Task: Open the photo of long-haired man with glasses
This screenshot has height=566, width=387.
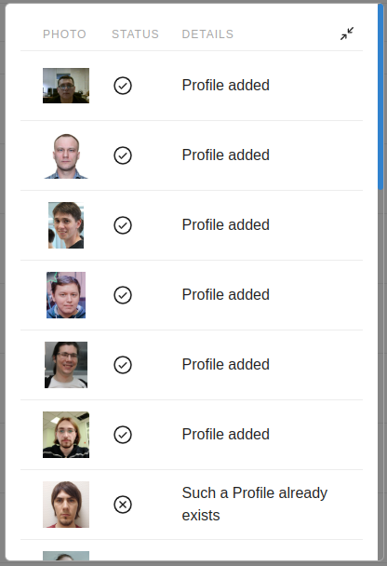Action: point(66,435)
